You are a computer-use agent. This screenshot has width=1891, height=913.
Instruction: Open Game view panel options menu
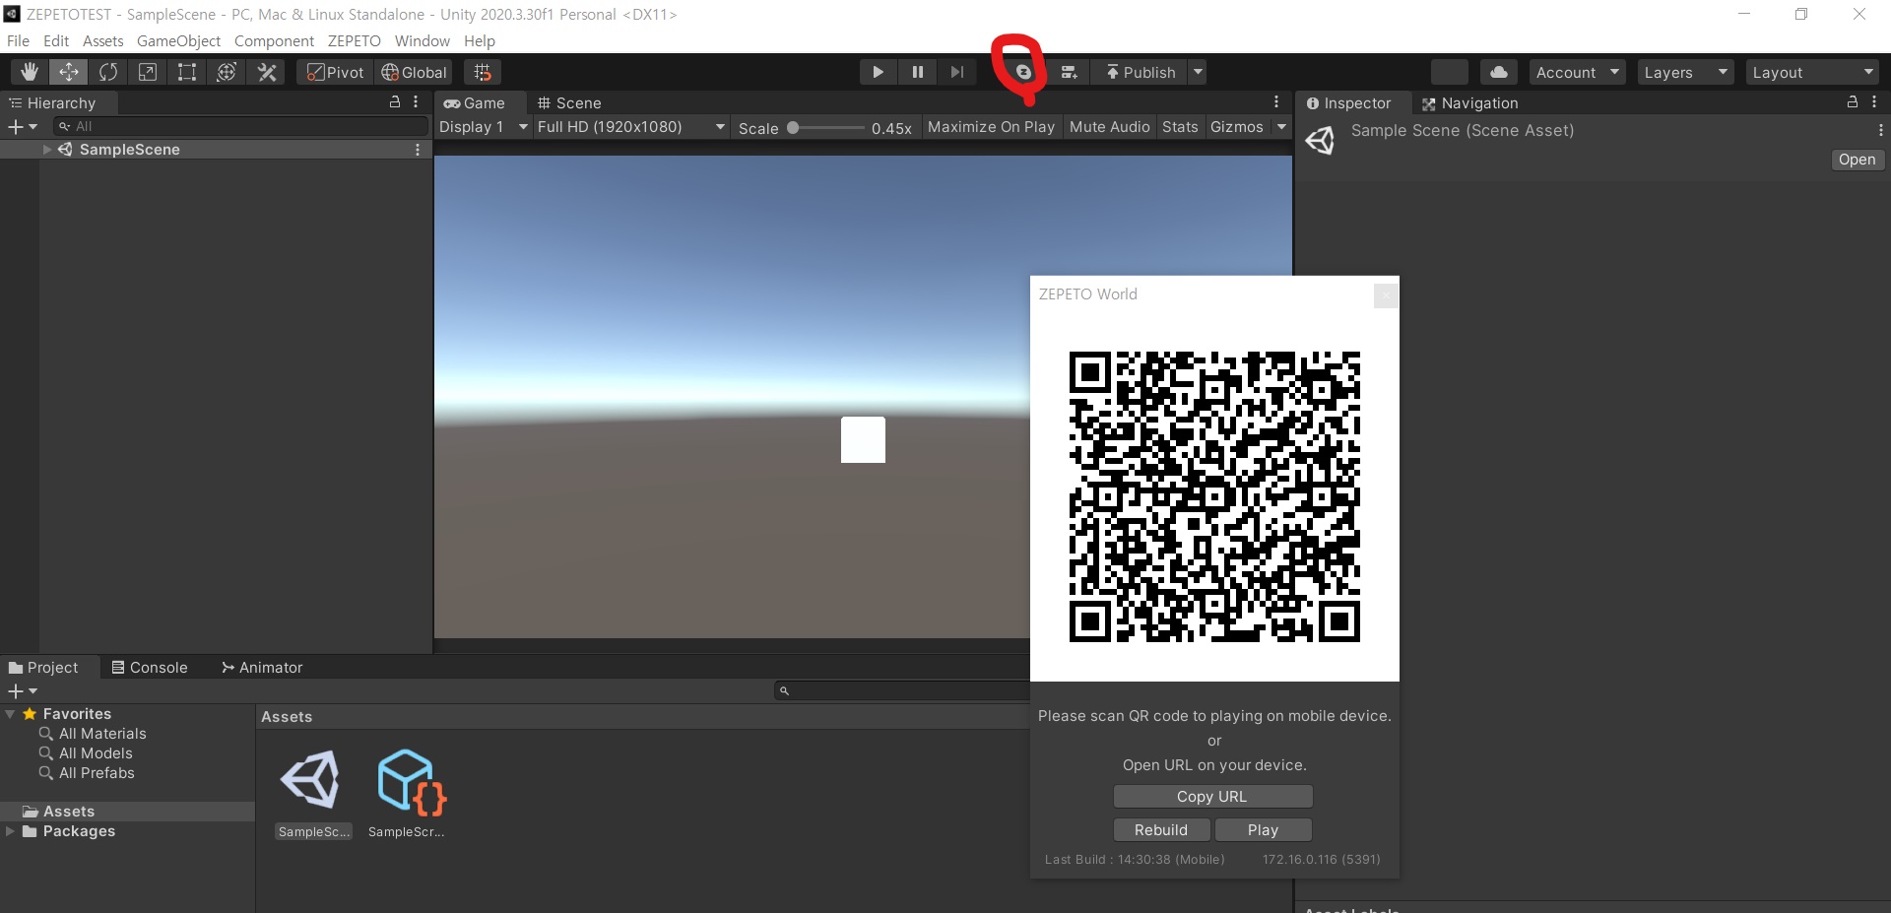[x=1276, y=101]
